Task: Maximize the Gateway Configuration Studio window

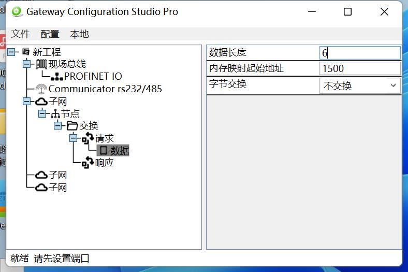Action: (x=347, y=12)
